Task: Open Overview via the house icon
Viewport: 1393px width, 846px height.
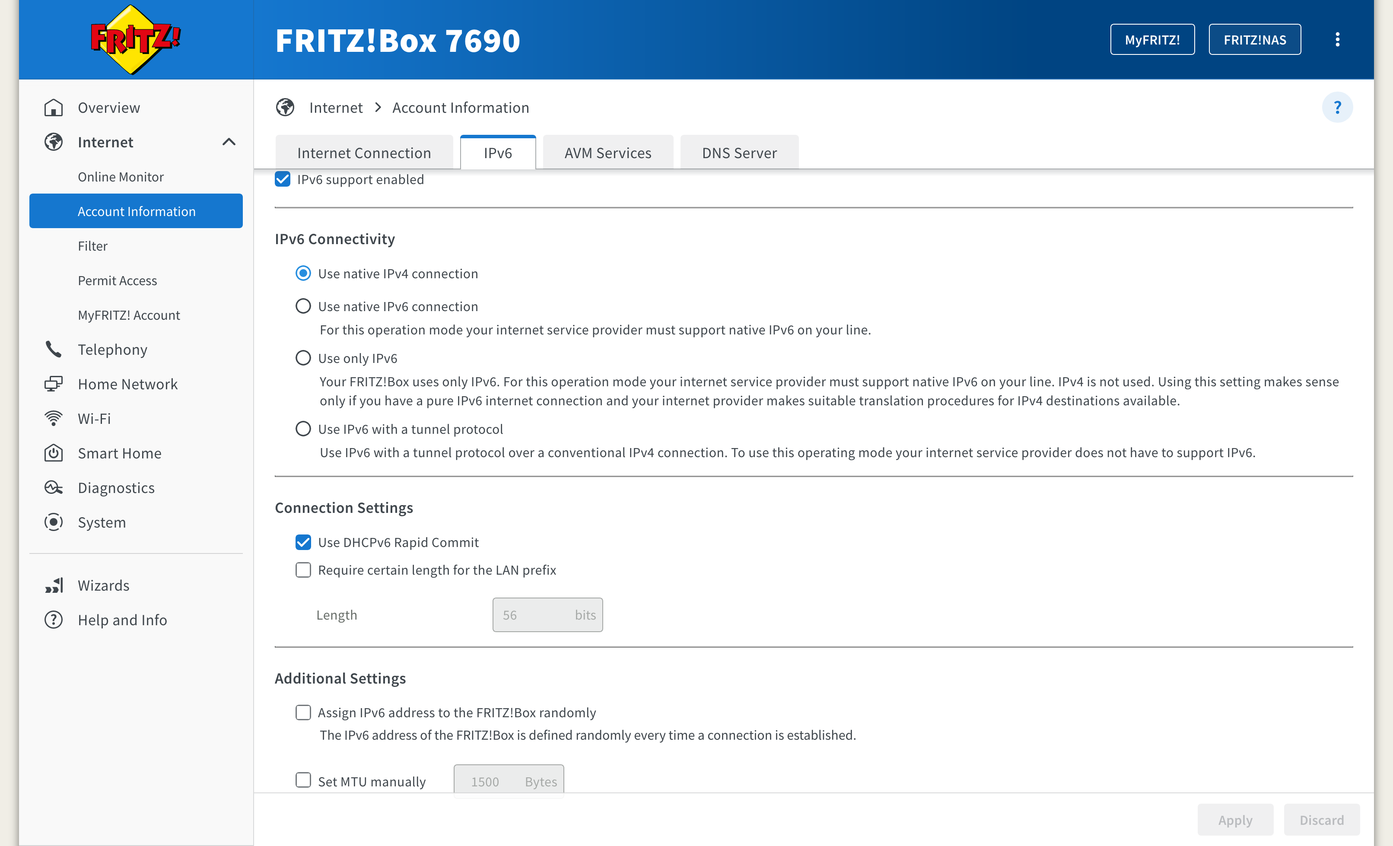Action: pos(54,108)
